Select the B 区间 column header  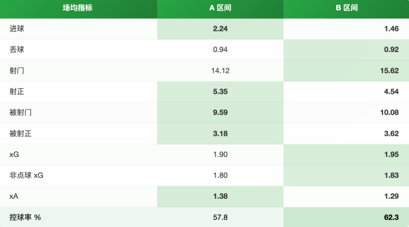[x=346, y=9]
